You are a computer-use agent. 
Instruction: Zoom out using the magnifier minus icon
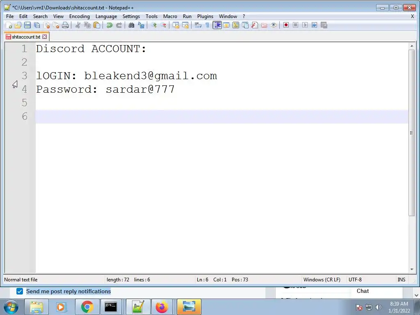click(163, 25)
